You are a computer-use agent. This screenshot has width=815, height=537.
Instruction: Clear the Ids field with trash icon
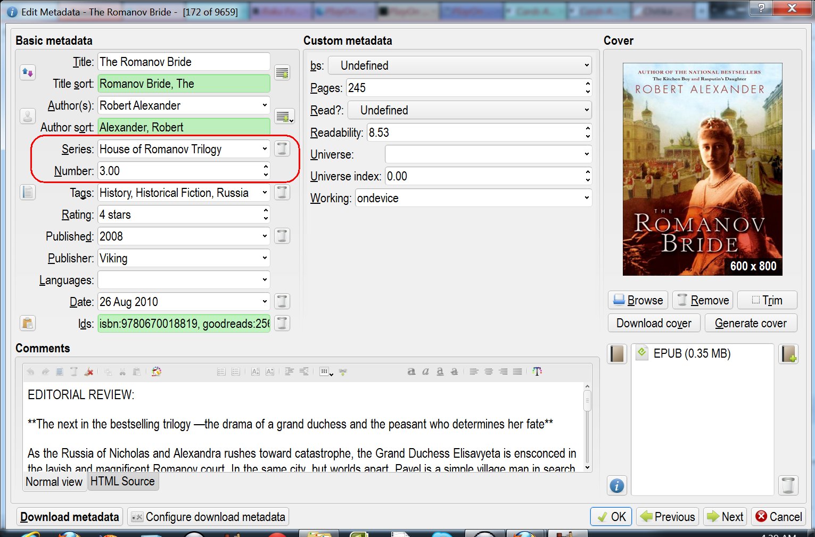pos(282,323)
